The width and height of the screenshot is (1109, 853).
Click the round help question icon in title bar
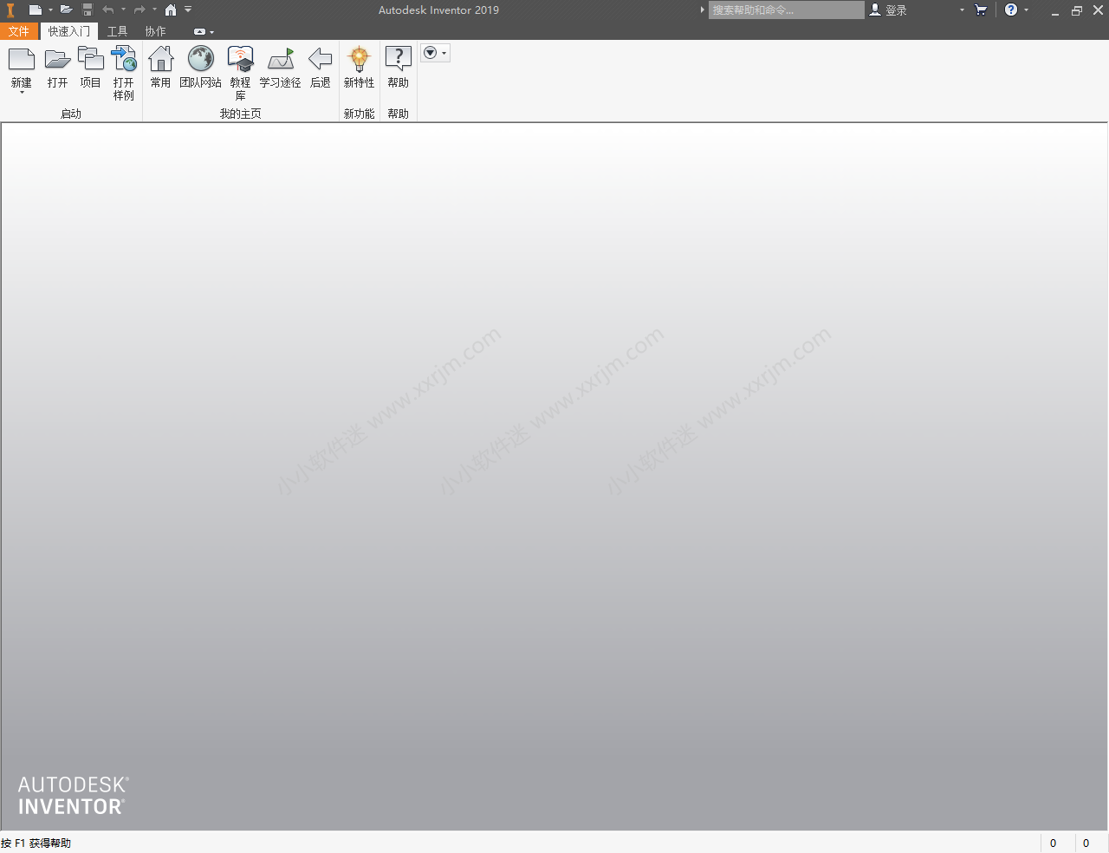1011,10
